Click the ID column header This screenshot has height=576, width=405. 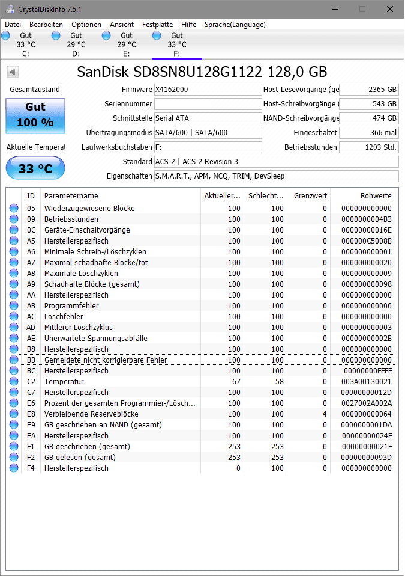pos(31,196)
